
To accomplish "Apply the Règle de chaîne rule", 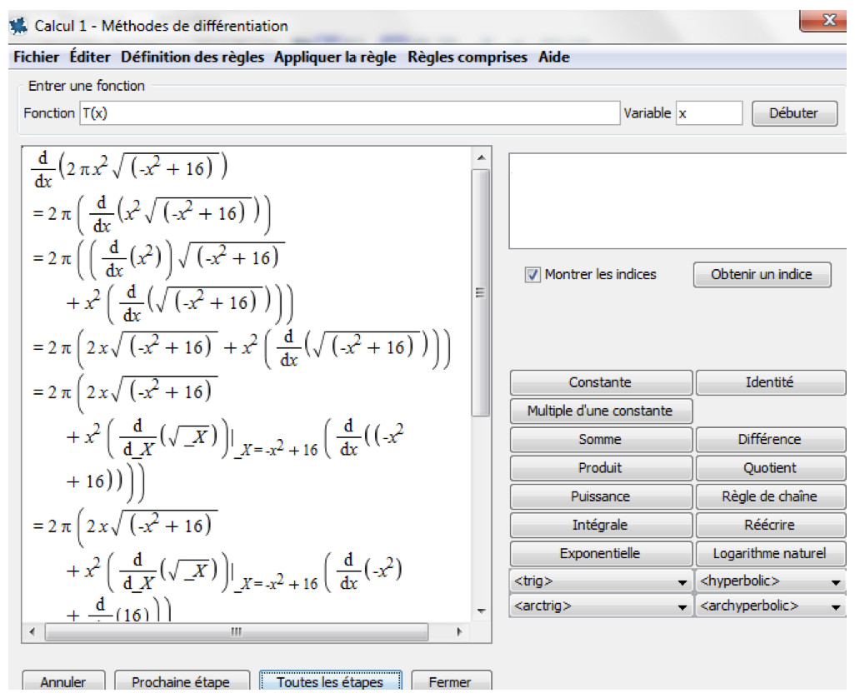I will pyautogui.click(x=770, y=496).
